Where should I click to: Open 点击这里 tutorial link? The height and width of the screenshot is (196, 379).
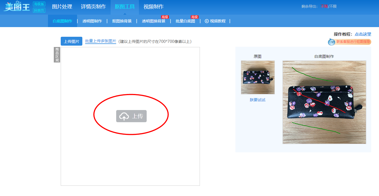click(x=363, y=34)
